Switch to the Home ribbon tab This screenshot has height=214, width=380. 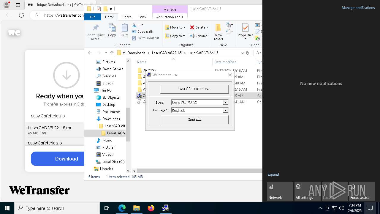coord(109,17)
